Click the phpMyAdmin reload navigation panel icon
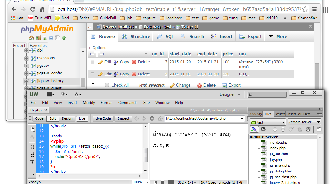The width and height of the screenshot is (332, 184). point(64,38)
